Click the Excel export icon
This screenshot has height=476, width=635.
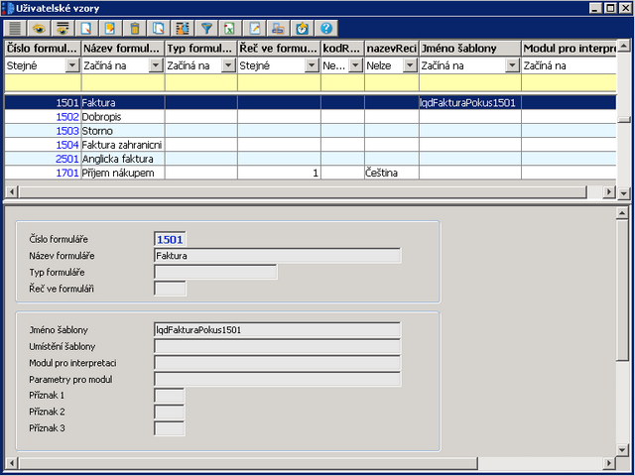[229, 29]
